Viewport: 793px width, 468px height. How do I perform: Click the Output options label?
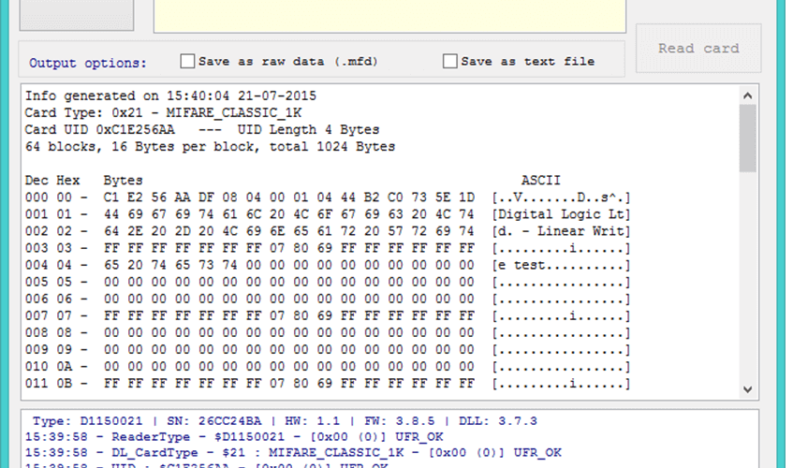tap(87, 63)
